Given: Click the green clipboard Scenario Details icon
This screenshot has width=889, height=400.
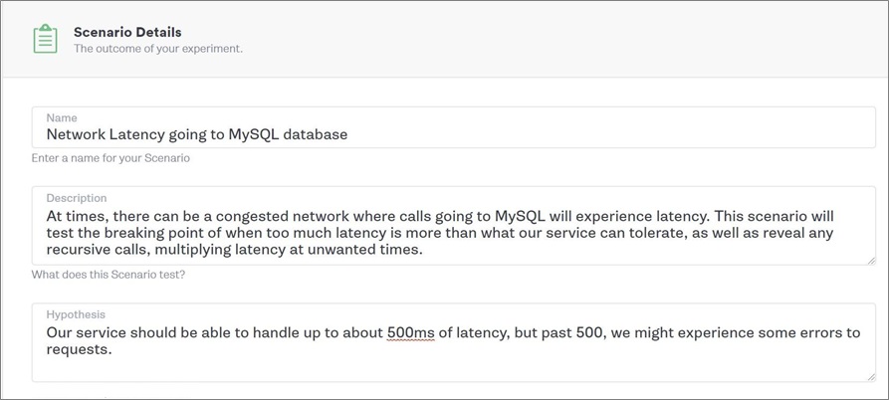Looking at the screenshot, I should [x=46, y=39].
